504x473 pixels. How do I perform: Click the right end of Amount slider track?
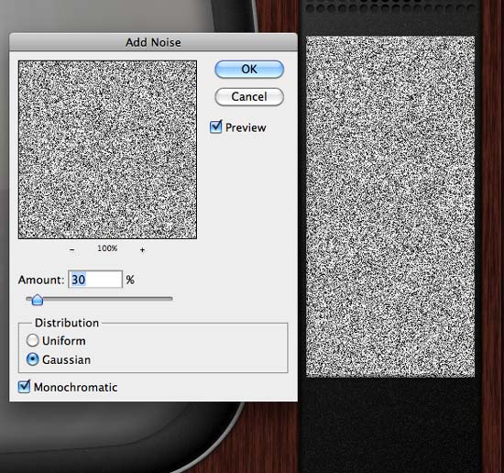(x=170, y=299)
